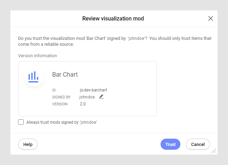Screen dimensions: 228x165
Task: Click the VERSION field label
Action: [60, 104]
